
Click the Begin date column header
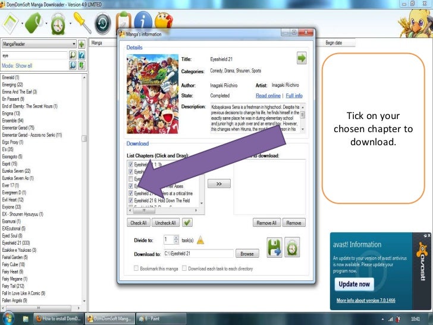[x=334, y=43]
